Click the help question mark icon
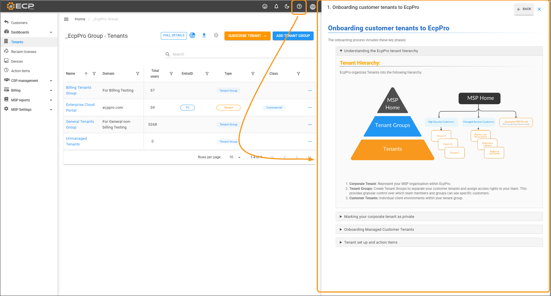 (x=299, y=7)
